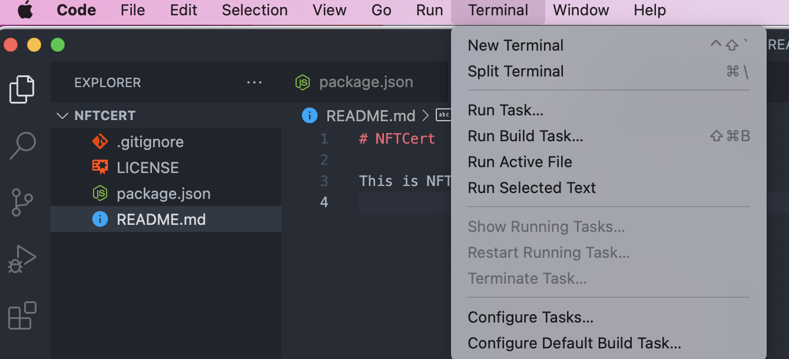The image size is (789, 359).
Task: Click Configure Tasks...
Action: (x=529, y=317)
